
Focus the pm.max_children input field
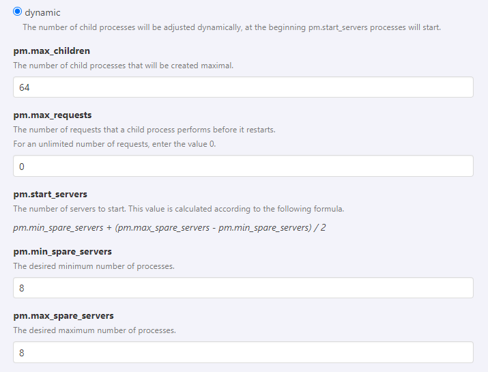click(243, 87)
